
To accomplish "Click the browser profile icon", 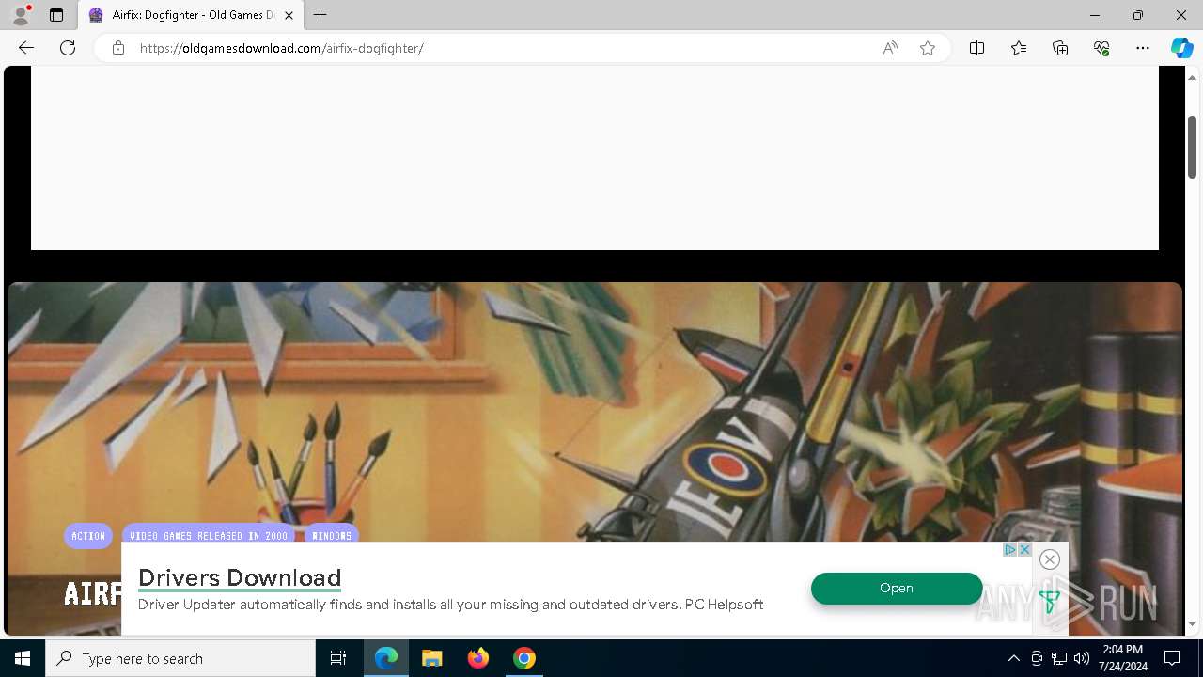I will click(x=21, y=15).
